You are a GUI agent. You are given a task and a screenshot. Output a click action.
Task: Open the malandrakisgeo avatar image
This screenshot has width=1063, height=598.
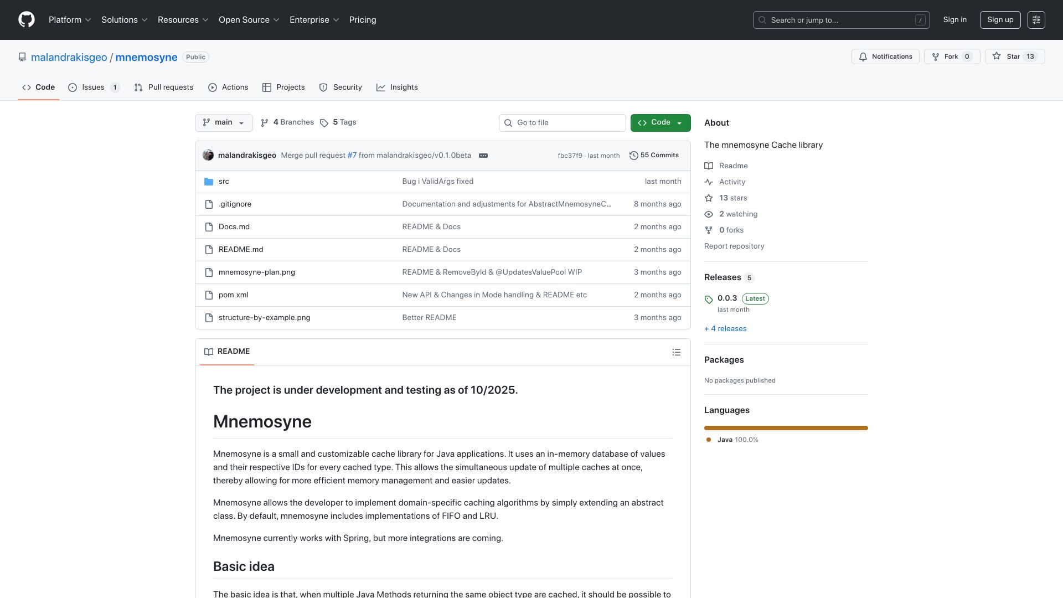tap(208, 155)
